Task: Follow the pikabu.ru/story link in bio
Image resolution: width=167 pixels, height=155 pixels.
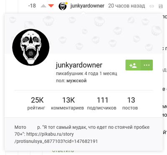Action: [56, 138]
